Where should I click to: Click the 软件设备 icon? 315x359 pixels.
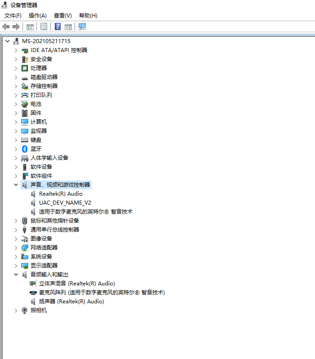(x=25, y=167)
